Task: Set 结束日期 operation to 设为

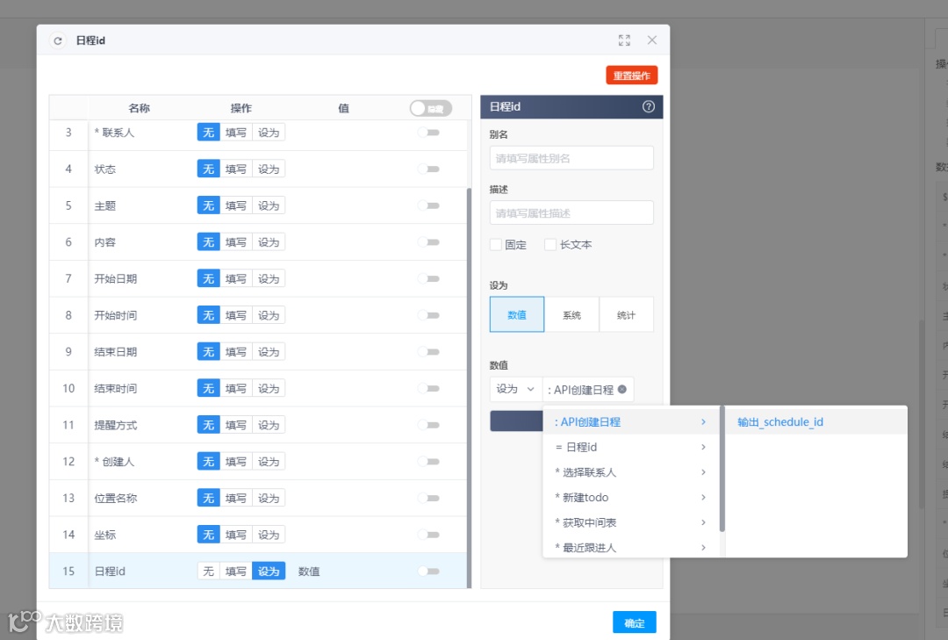Action: coord(269,351)
